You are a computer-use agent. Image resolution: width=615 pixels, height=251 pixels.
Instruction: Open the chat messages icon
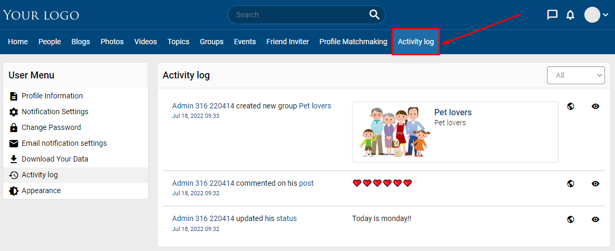552,15
